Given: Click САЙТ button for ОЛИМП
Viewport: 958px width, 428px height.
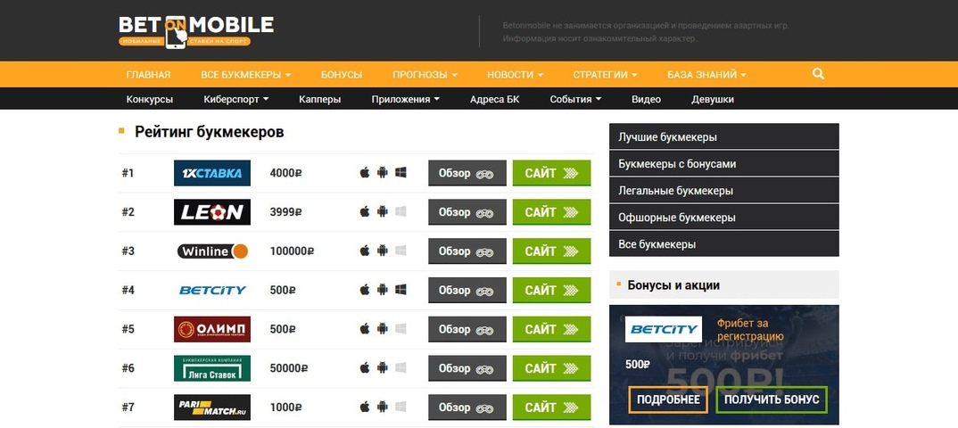Looking at the screenshot, I should (552, 329).
